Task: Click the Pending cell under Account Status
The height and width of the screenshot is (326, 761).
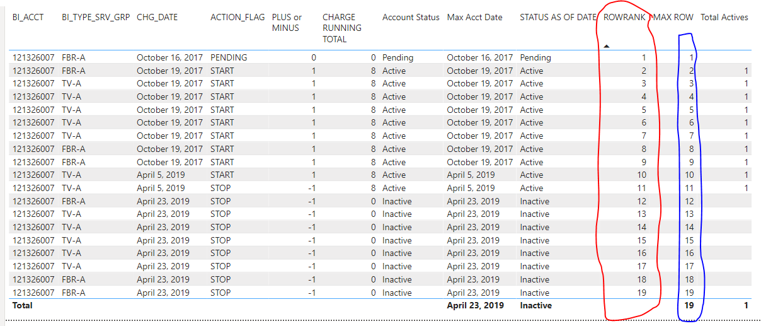Action: pyautogui.click(x=398, y=57)
